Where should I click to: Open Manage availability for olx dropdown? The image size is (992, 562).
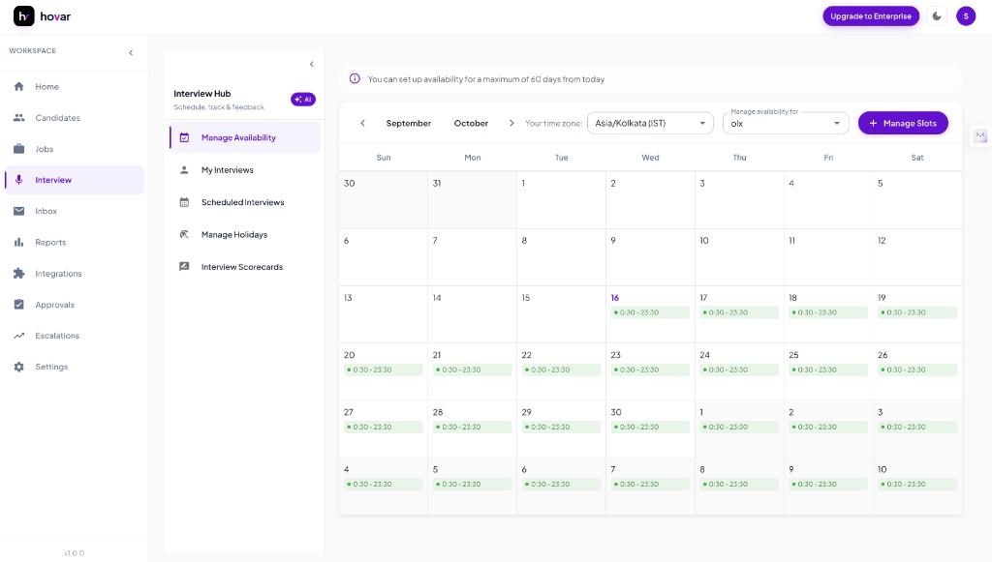click(x=786, y=123)
